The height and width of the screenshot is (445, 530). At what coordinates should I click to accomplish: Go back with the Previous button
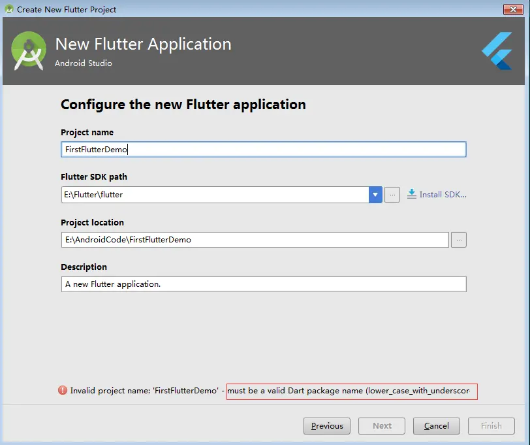tap(327, 425)
